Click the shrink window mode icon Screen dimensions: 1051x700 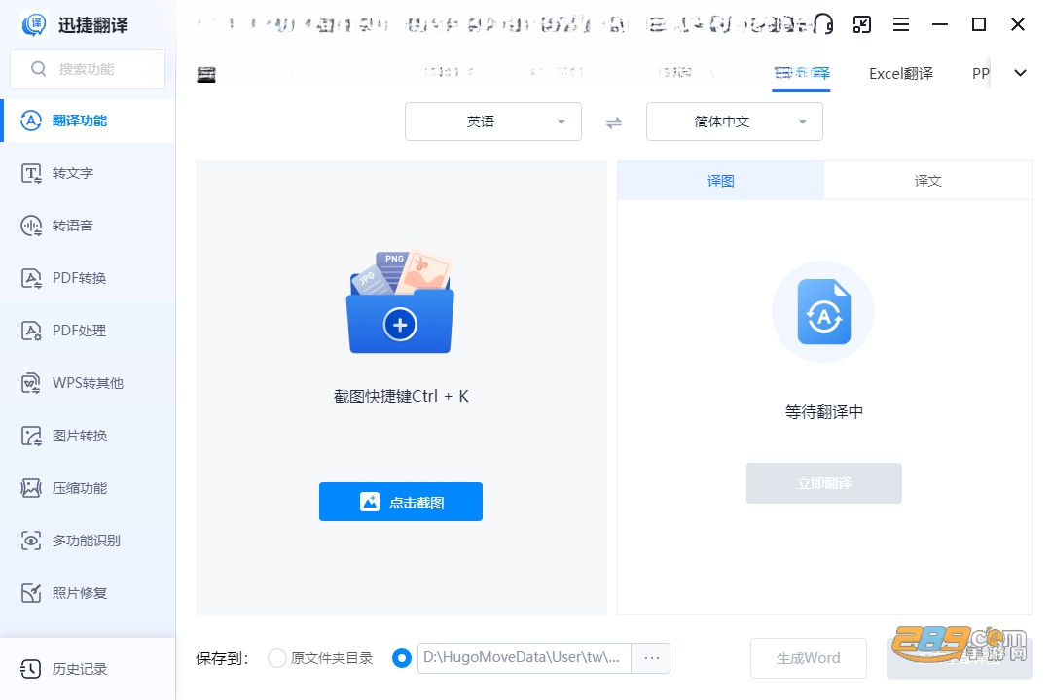coord(862,24)
